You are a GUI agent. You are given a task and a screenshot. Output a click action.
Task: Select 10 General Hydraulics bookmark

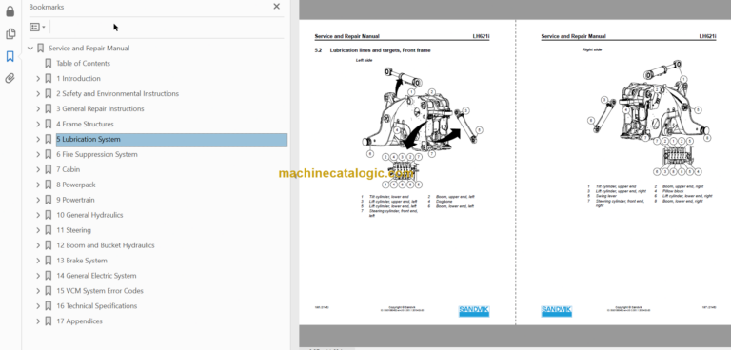tap(90, 215)
